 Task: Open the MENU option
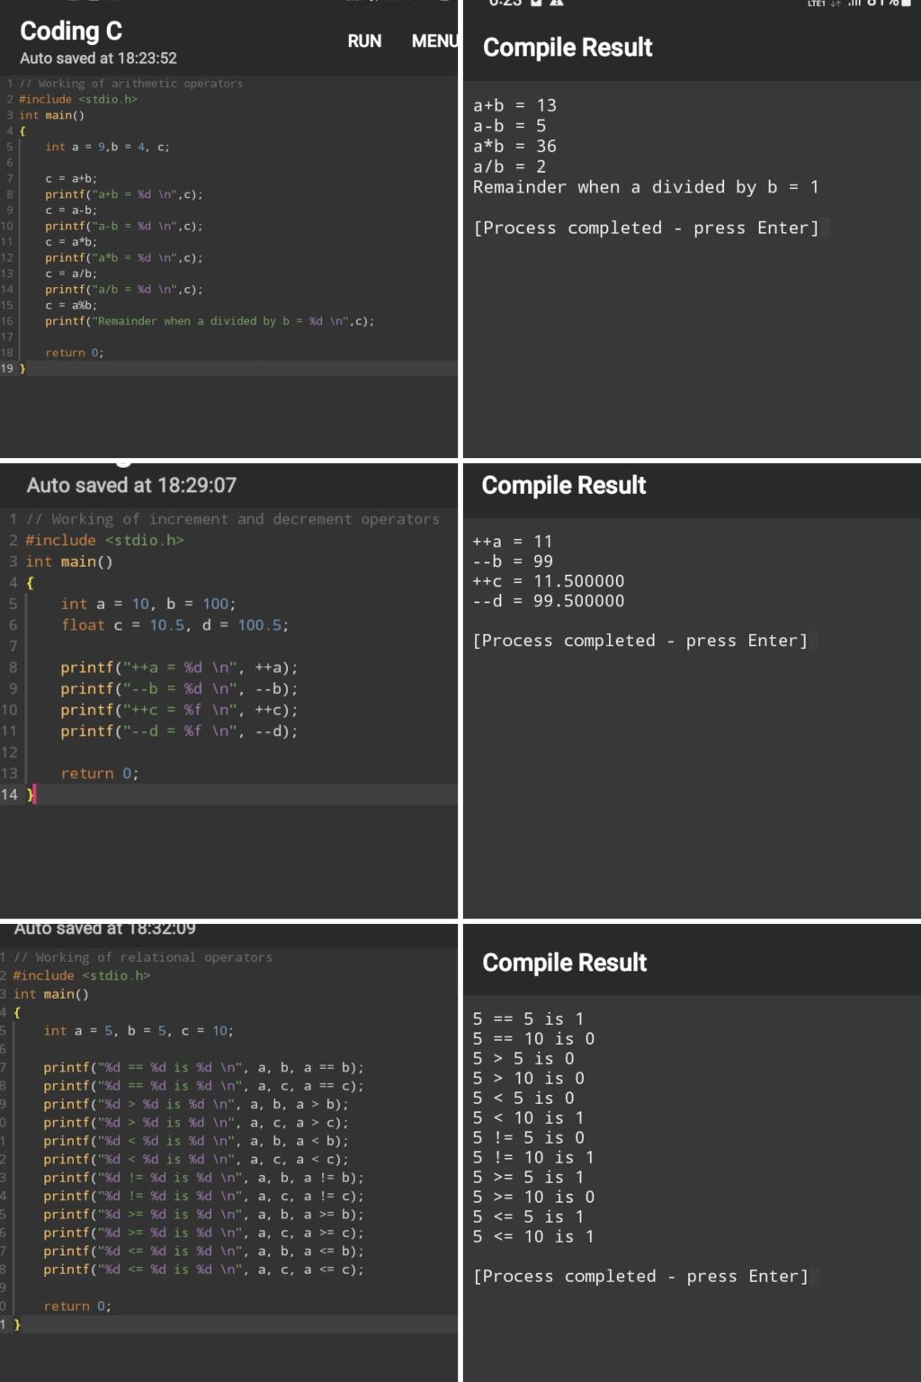[434, 41]
